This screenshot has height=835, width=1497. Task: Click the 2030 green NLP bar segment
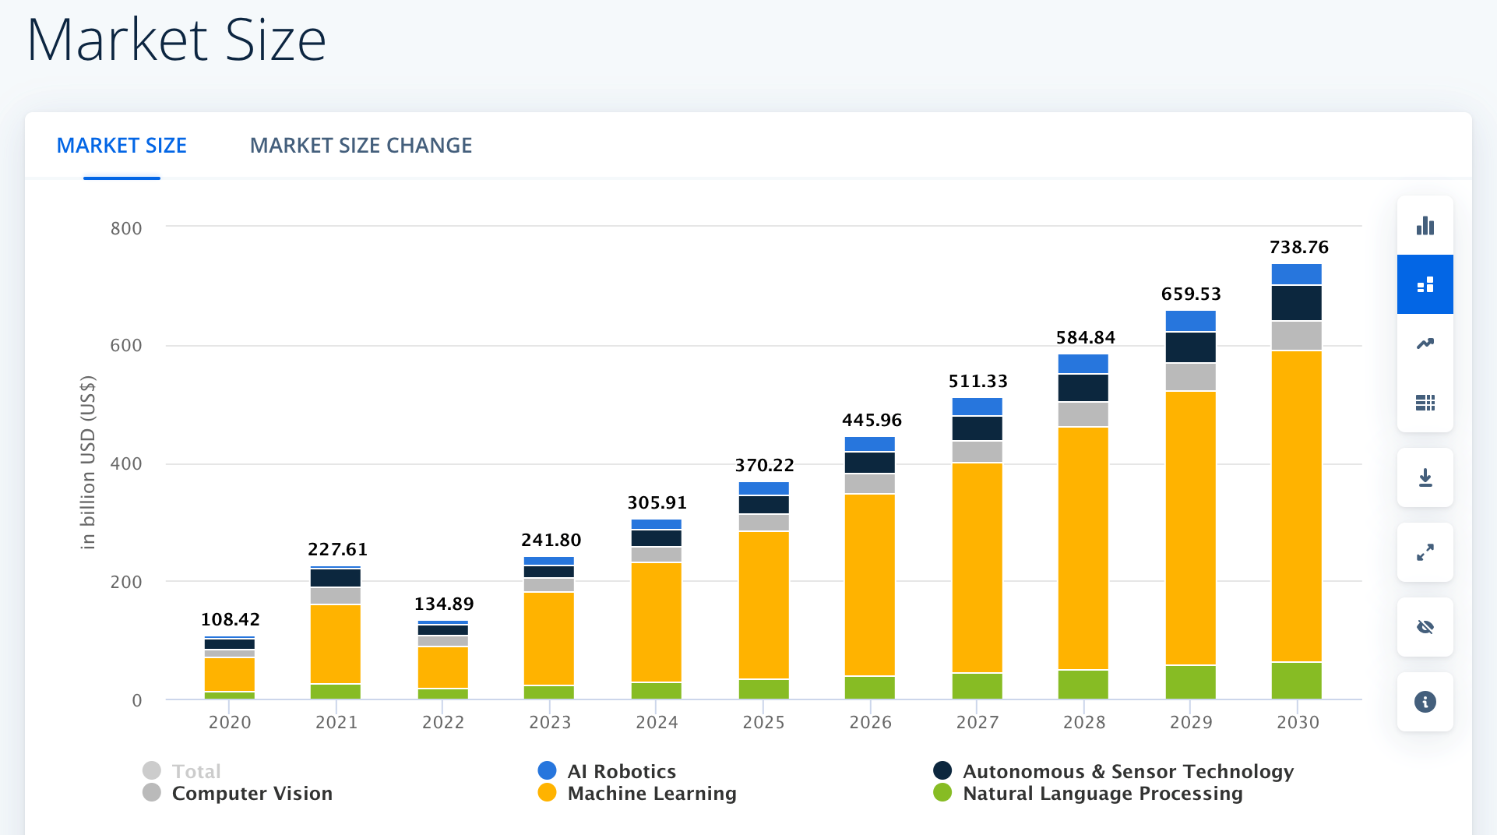1296,681
